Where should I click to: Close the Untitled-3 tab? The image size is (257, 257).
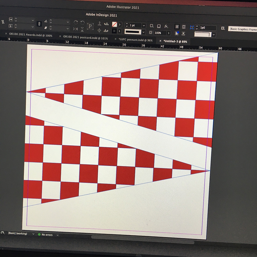[160, 41]
